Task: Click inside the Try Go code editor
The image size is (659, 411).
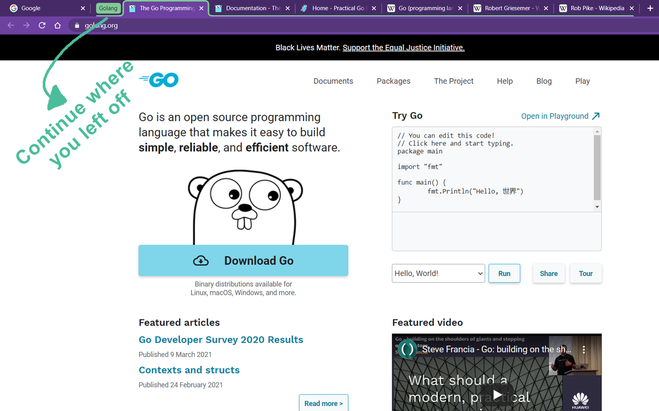Action: coord(493,170)
